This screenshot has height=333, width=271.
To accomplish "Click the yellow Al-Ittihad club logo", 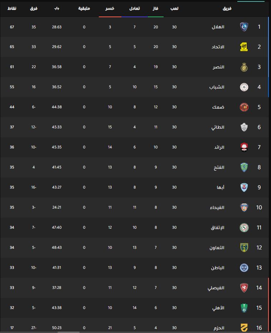I will pyautogui.click(x=244, y=47).
